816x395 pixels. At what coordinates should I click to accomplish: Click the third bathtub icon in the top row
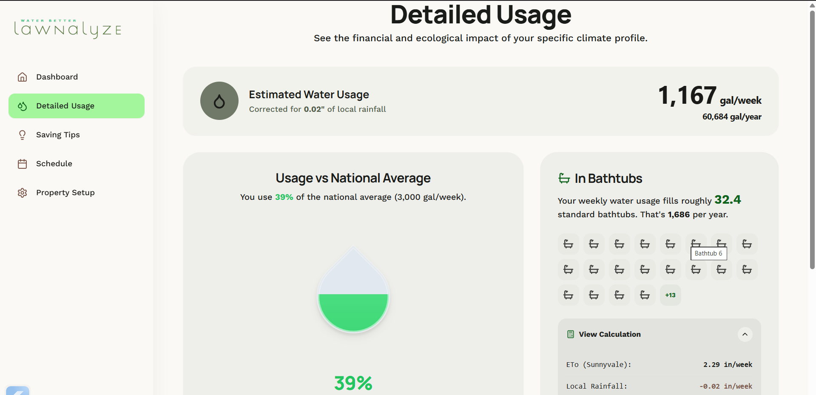pos(620,244)
